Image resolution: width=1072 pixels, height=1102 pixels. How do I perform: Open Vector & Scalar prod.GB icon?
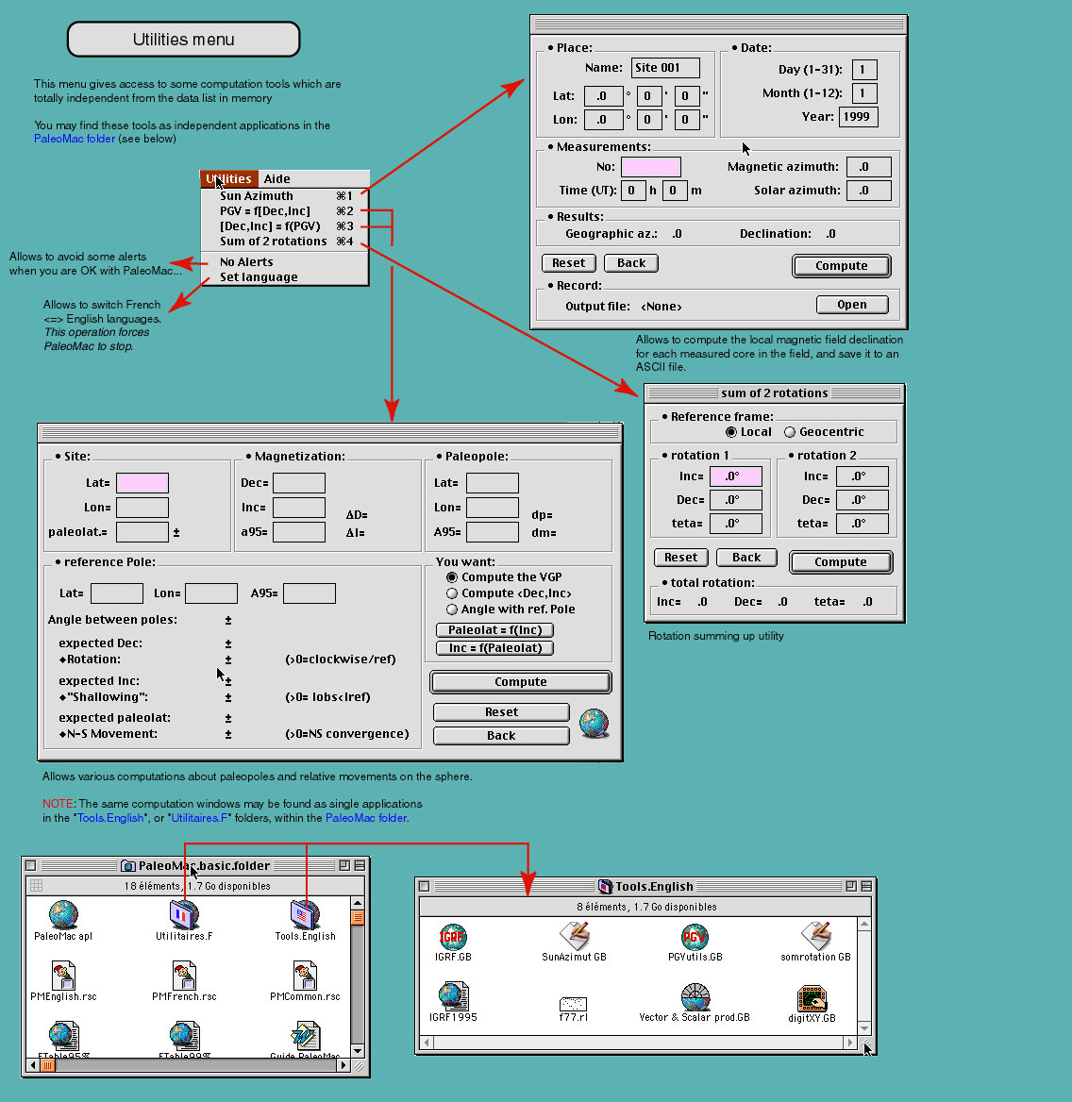tap(695, 996)
